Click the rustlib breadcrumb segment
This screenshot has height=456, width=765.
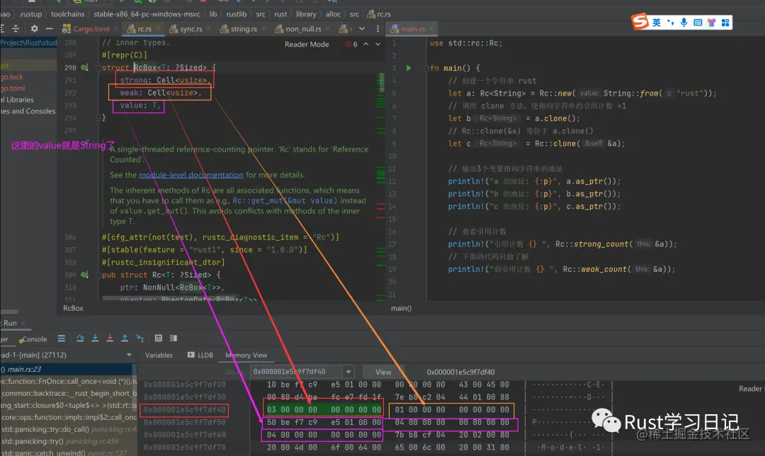236,13
